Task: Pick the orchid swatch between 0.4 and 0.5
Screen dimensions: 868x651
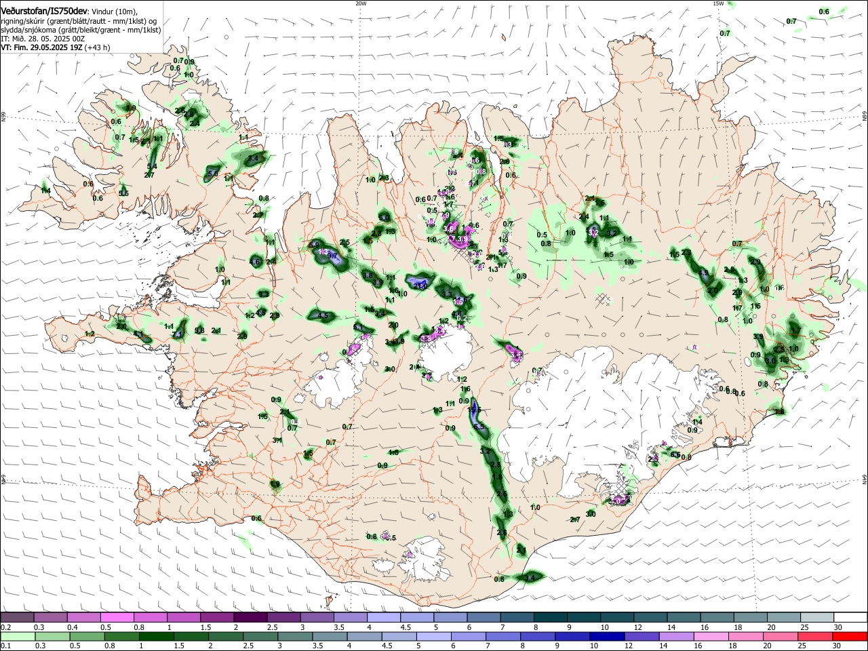Action: click(x=83, y=618)
